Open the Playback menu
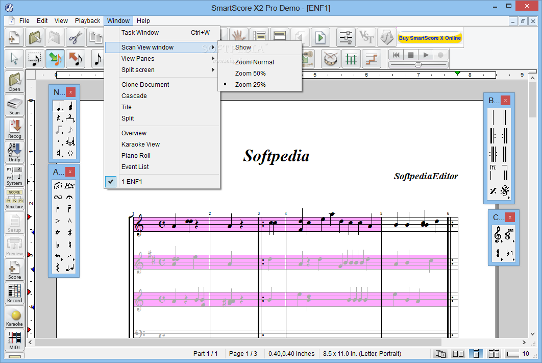The height and width of the screenshot is (363, 542). pyautogui.click(x=87, y=21)
